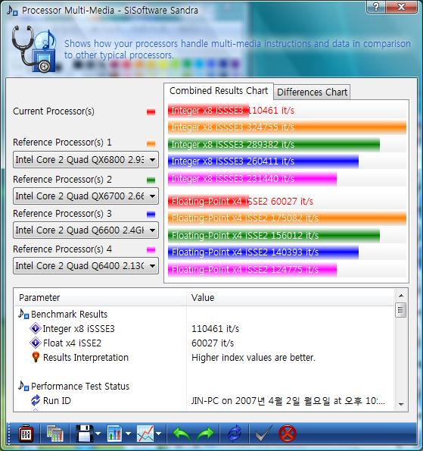Select the Run ID row in results
423x451 pixels.
(x=204, y=401)
